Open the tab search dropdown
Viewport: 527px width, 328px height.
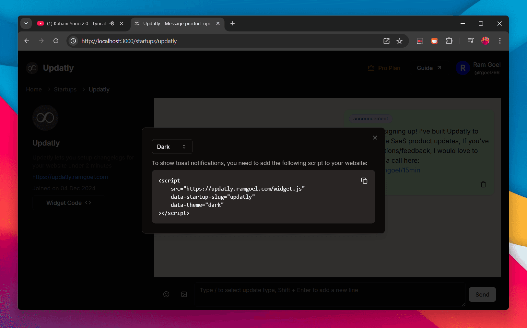[26, 23]
